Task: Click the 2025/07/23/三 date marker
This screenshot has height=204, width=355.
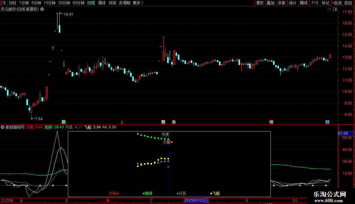Action: coord(196,200)
